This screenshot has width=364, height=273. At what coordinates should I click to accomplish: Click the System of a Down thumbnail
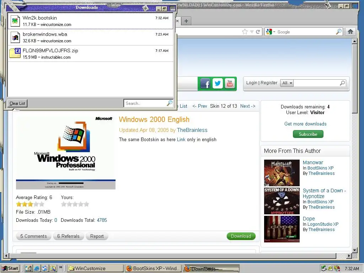tap(282, 201)
